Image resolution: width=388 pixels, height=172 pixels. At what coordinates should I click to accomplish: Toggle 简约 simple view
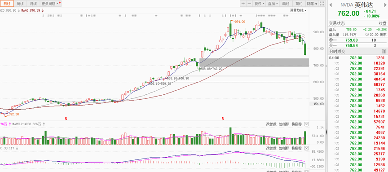click(299, 4)
